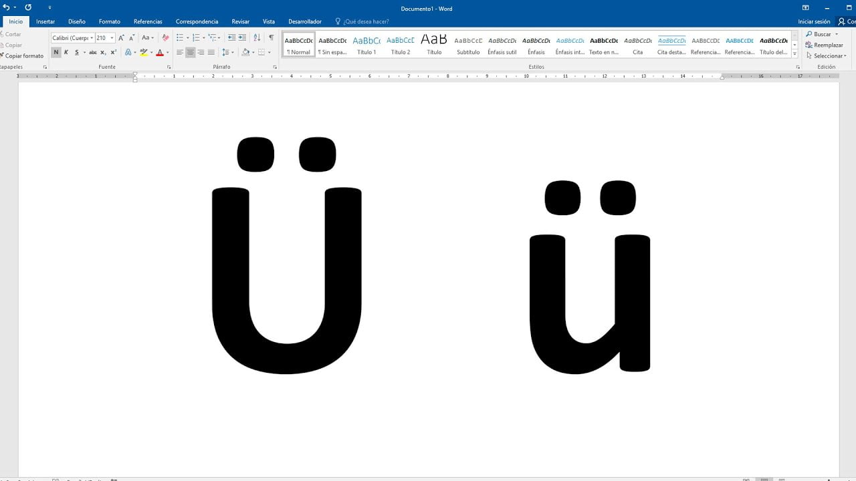The height and width of the screenshot is (481, 856).
Task: Click the increase font size icon
Action: pyautogui.click(x=122, y=38)
